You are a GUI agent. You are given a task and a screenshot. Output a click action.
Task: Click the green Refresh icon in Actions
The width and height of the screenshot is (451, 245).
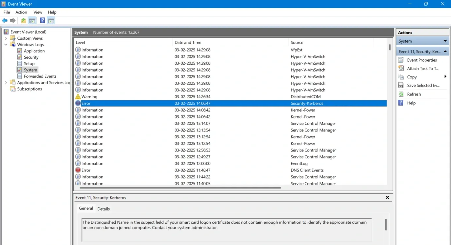coord(401,94)
